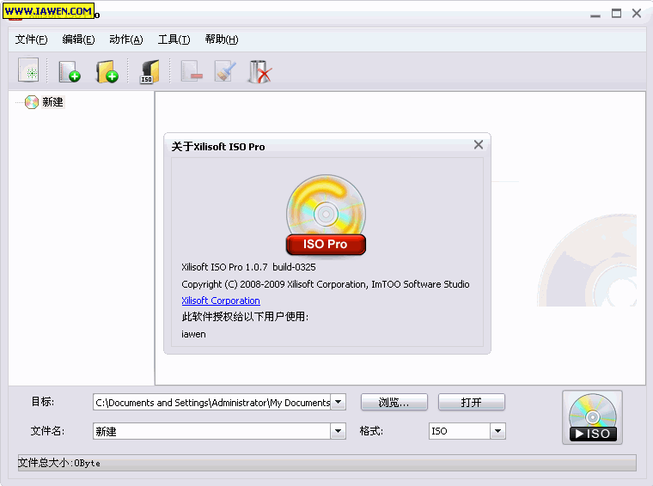Viewport: 653px width, 486px height.
Task: Close the 关于Xilisoft ISO Pro dialog
Action: pyautogui.click(x=479, y=145)
